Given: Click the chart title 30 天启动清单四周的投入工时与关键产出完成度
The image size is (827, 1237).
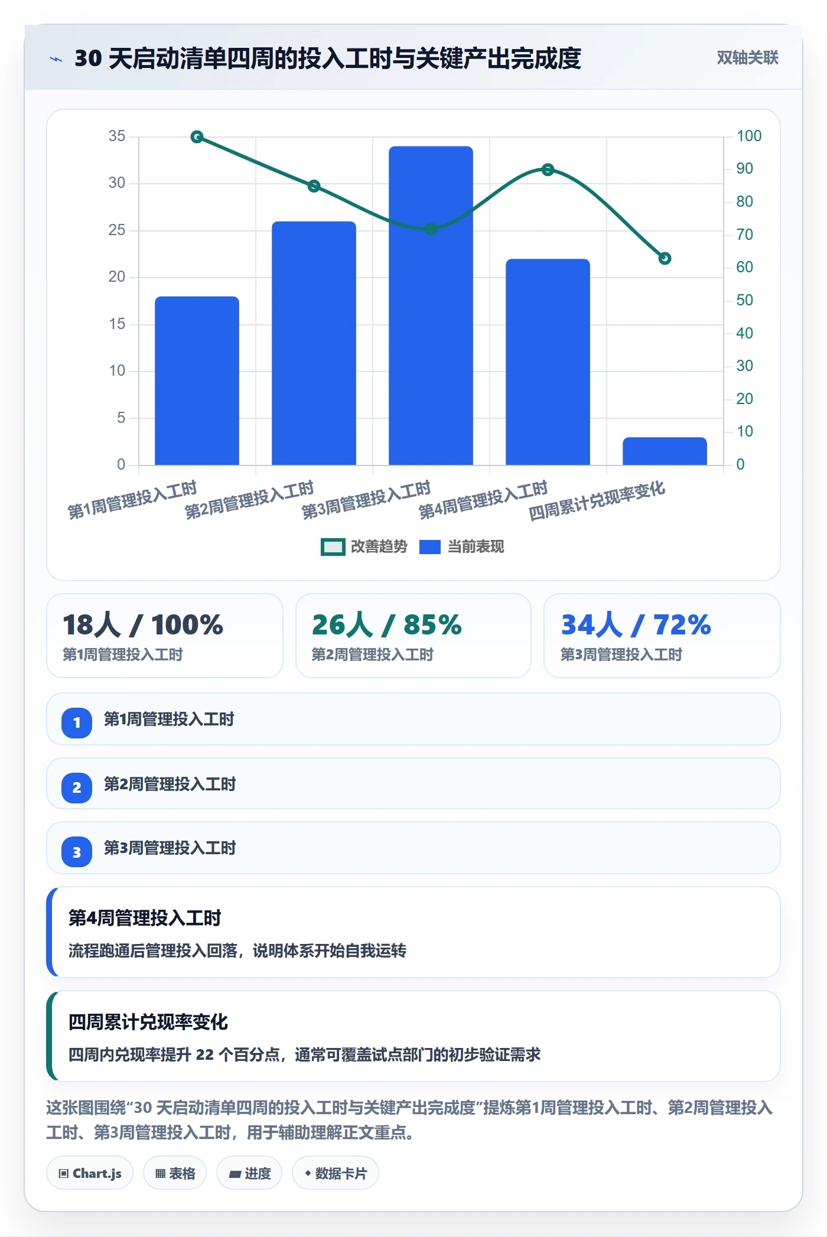Looking at the screenshot, I should [x=328, y=58].
